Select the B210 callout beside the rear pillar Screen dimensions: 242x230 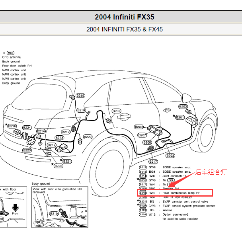[81, 110]
